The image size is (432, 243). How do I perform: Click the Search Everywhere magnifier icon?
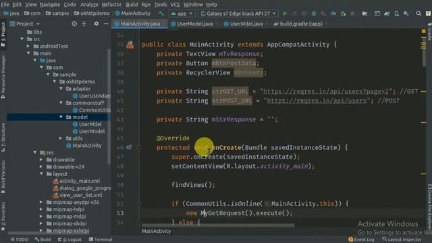418,13
